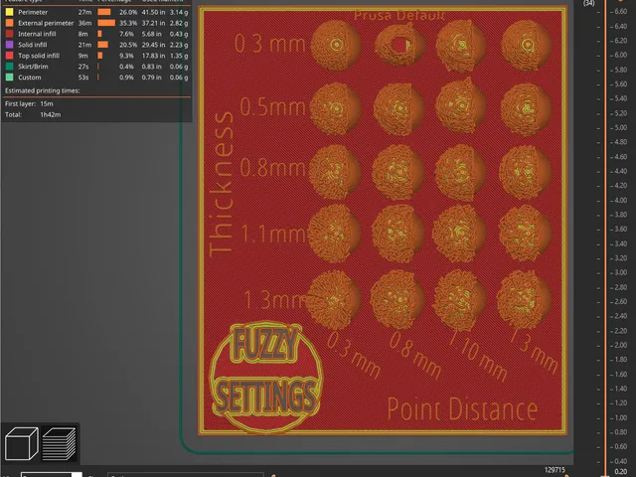Click the (34) layer count label
Screen dimensions: 636x477
(589, 3)
